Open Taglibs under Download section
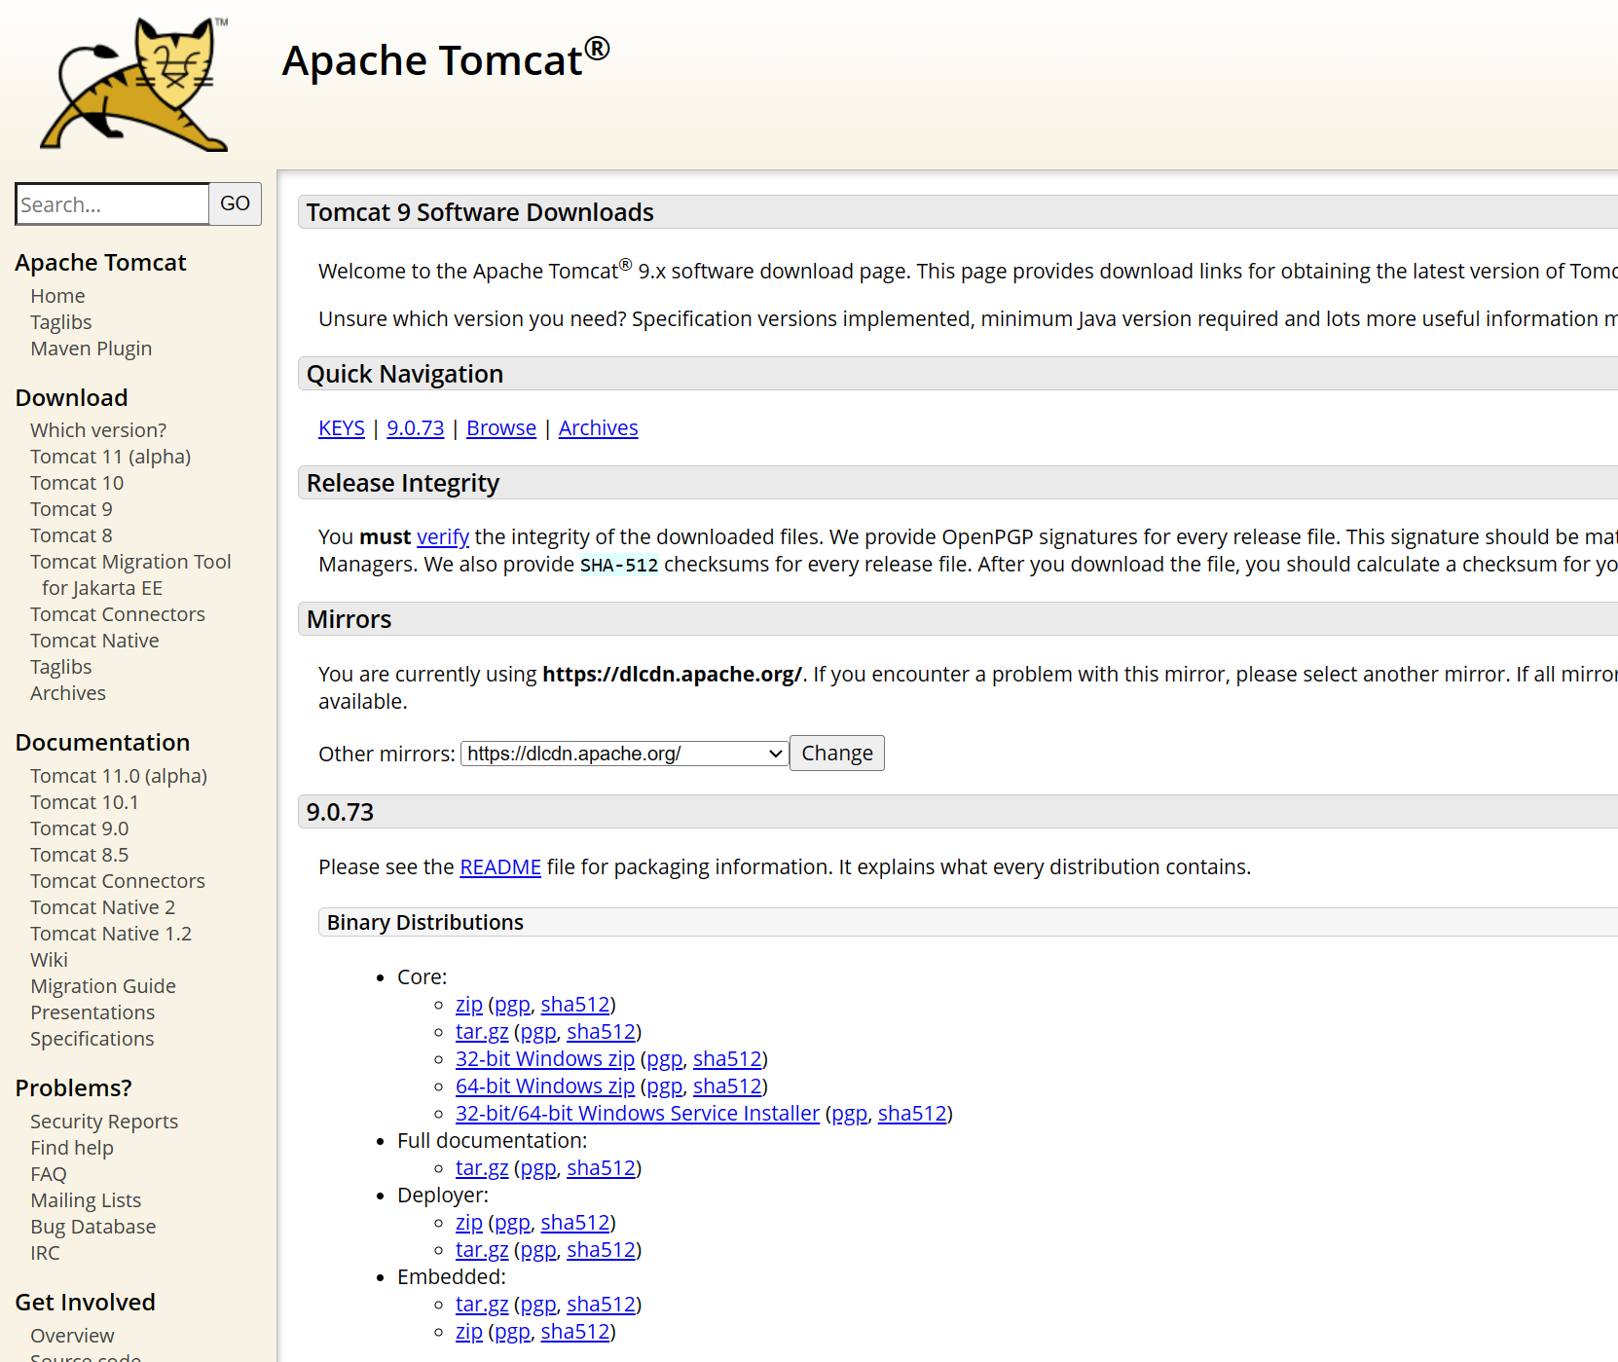 (x=60, y=667)
